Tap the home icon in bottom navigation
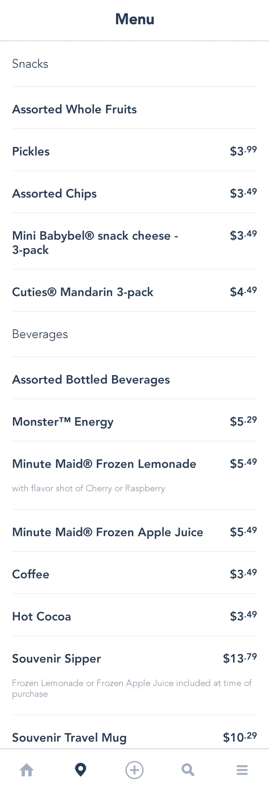 (27, 770)
